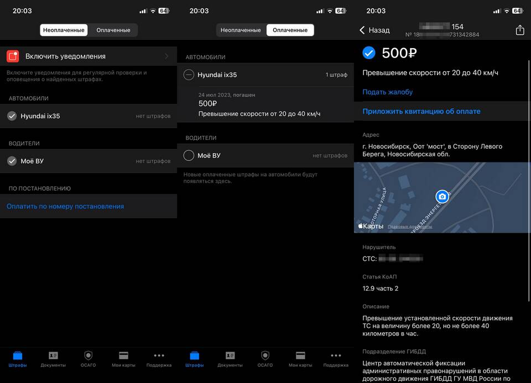
Task: Tap Подать жалобу link
Action: [x=387, y=92]
